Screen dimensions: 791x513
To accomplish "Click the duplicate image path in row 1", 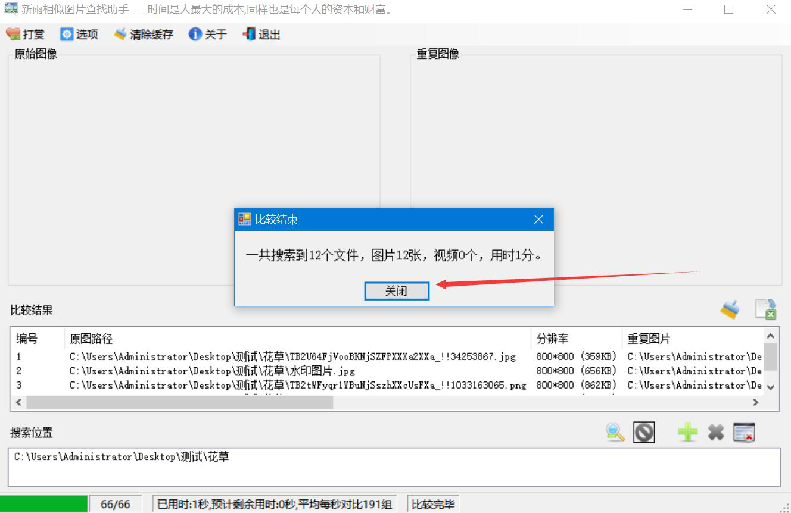I will tap(695, 356).
